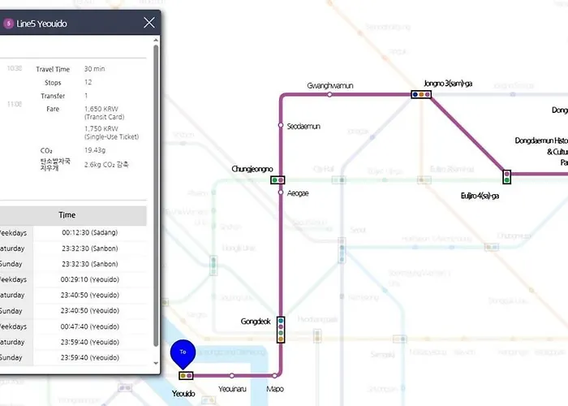Click 23:32:30 (Sanbon) Saturday row
568x406 pixels.
tap(90, 248)
